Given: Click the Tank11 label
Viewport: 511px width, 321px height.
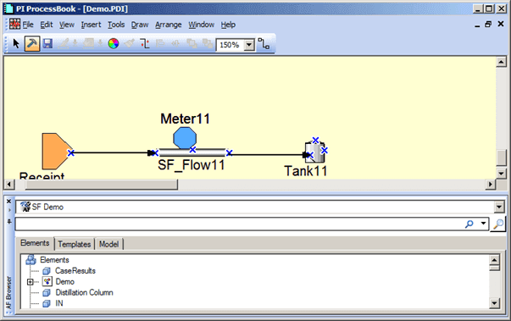Looking at the screenshot, I should coord(306,171).
